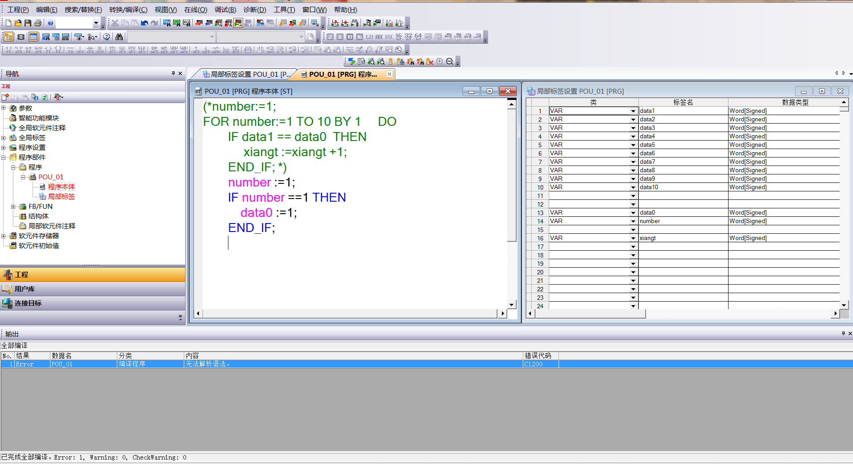Click the blue help question mark icon
Screen dimensions: 853x464
pyautogui.click(x=50, y=23)
